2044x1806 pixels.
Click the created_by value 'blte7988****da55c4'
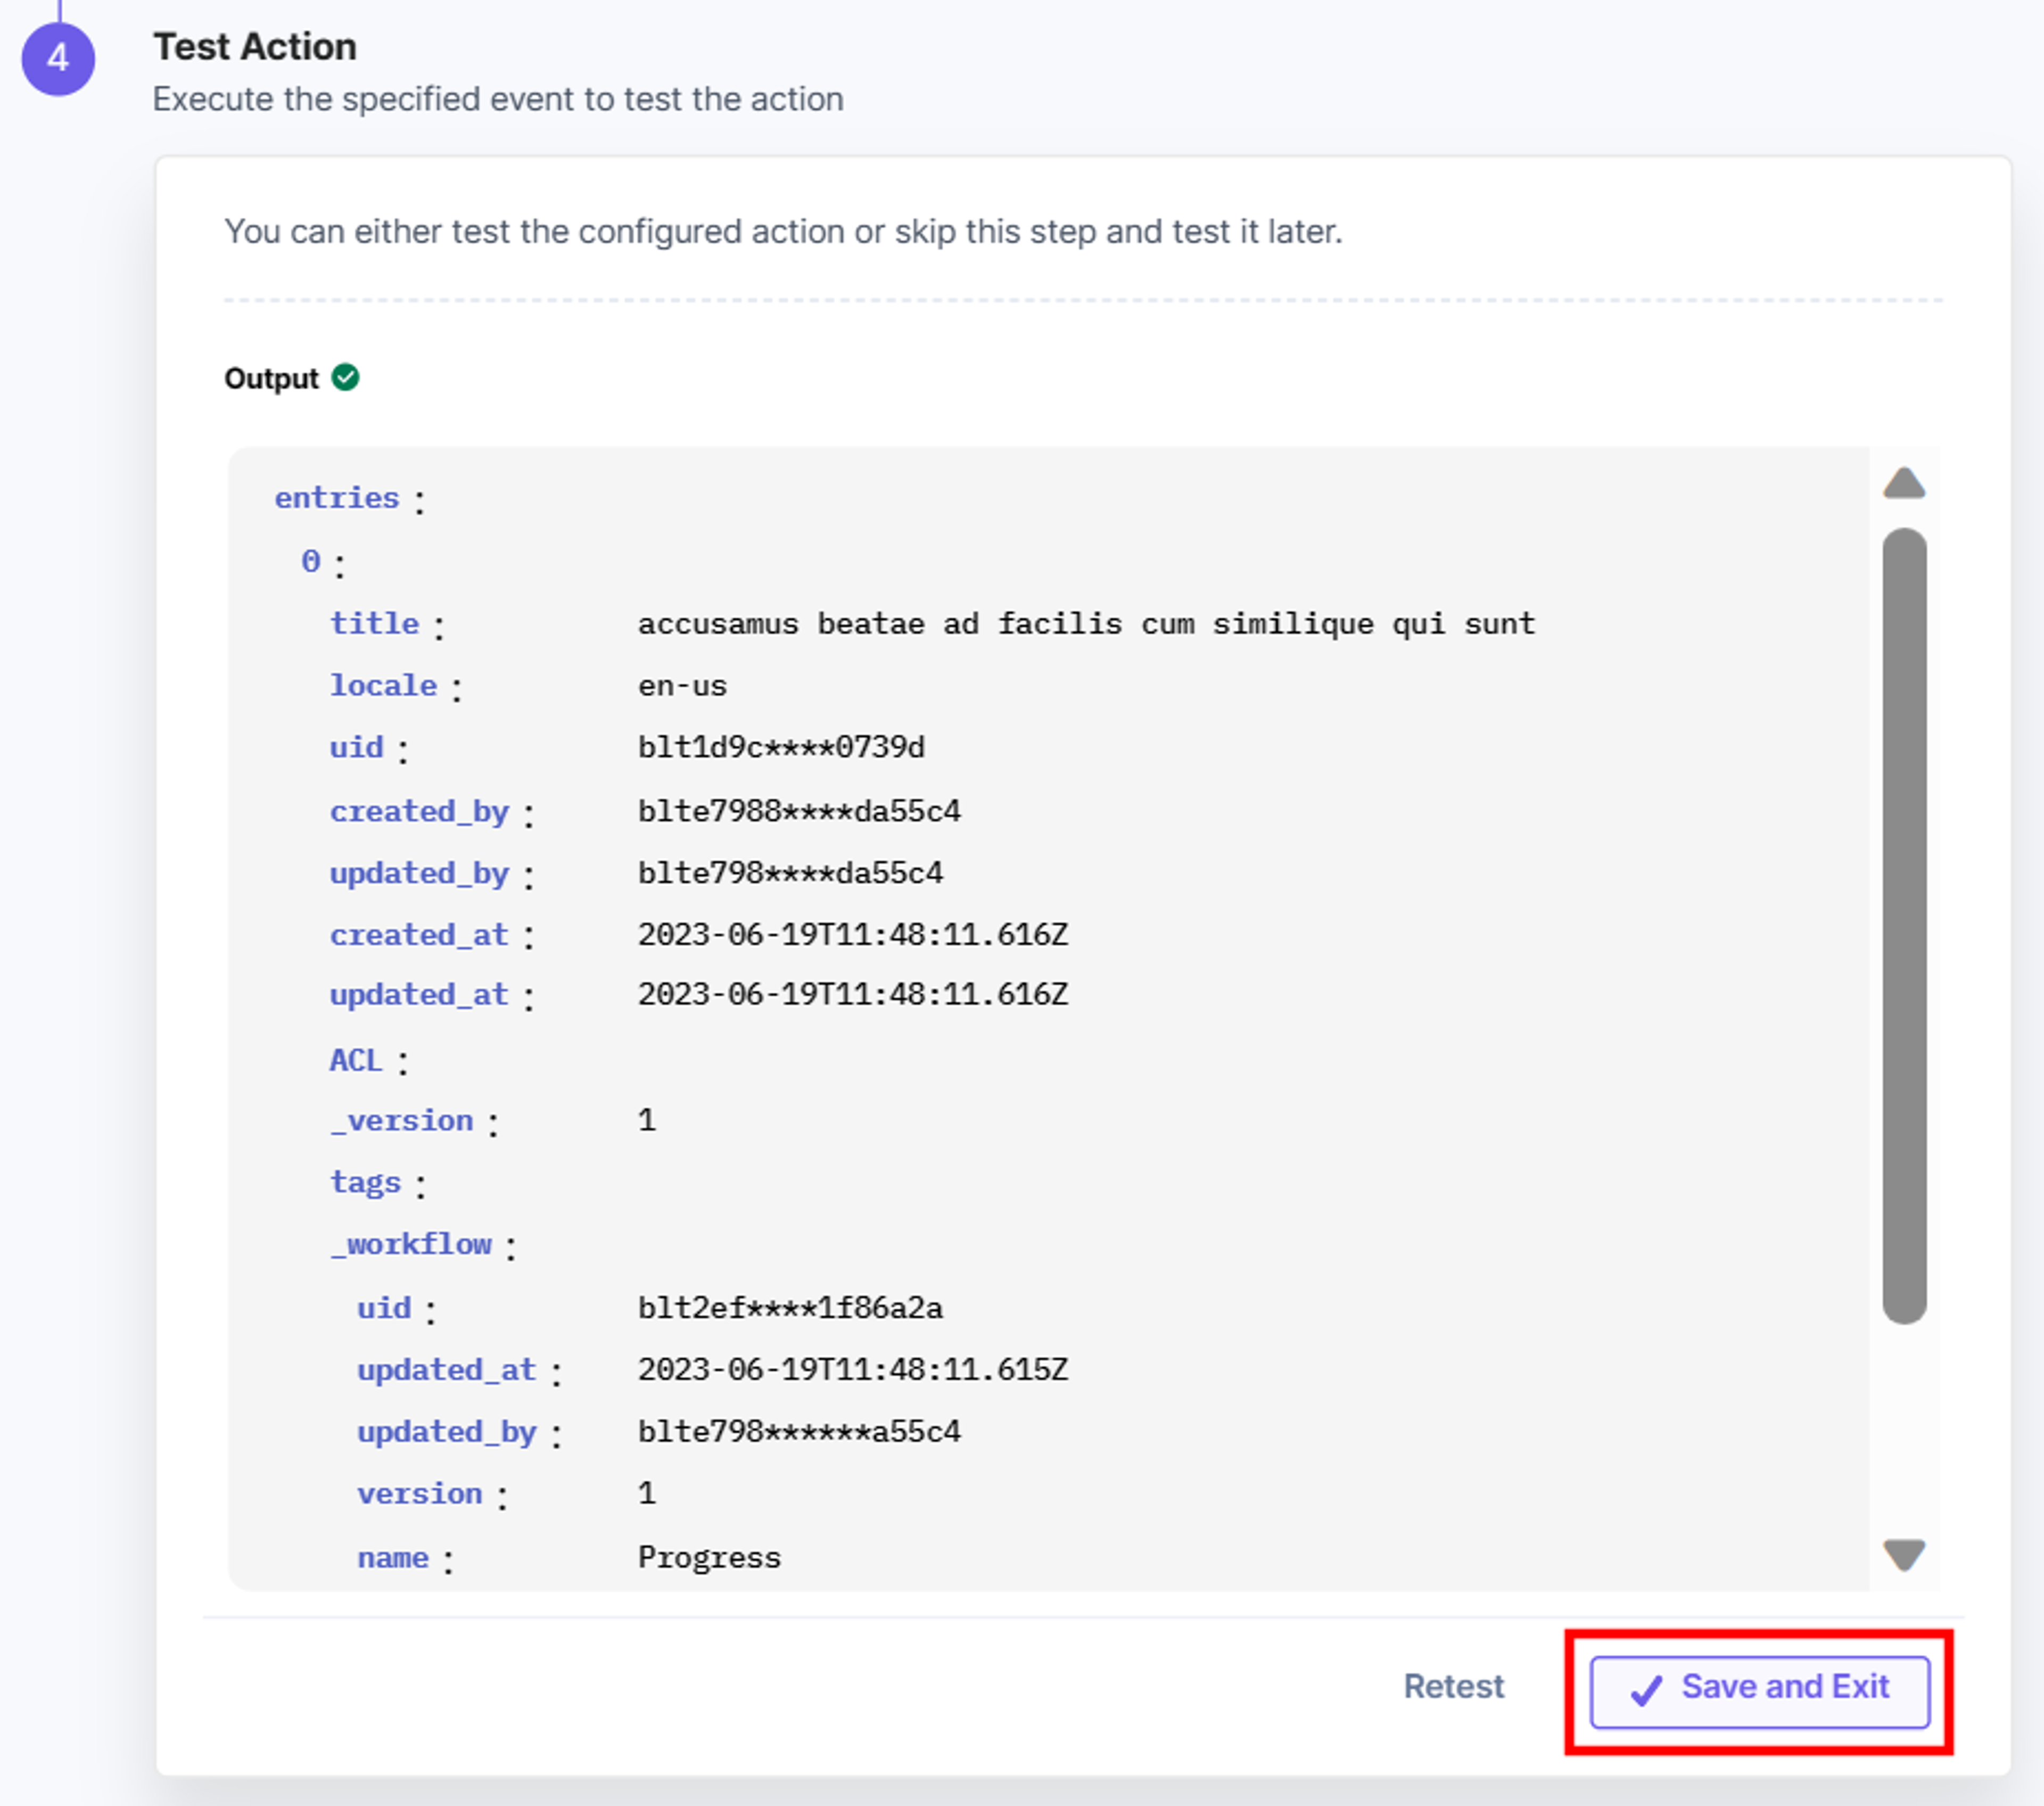(799, 811)
